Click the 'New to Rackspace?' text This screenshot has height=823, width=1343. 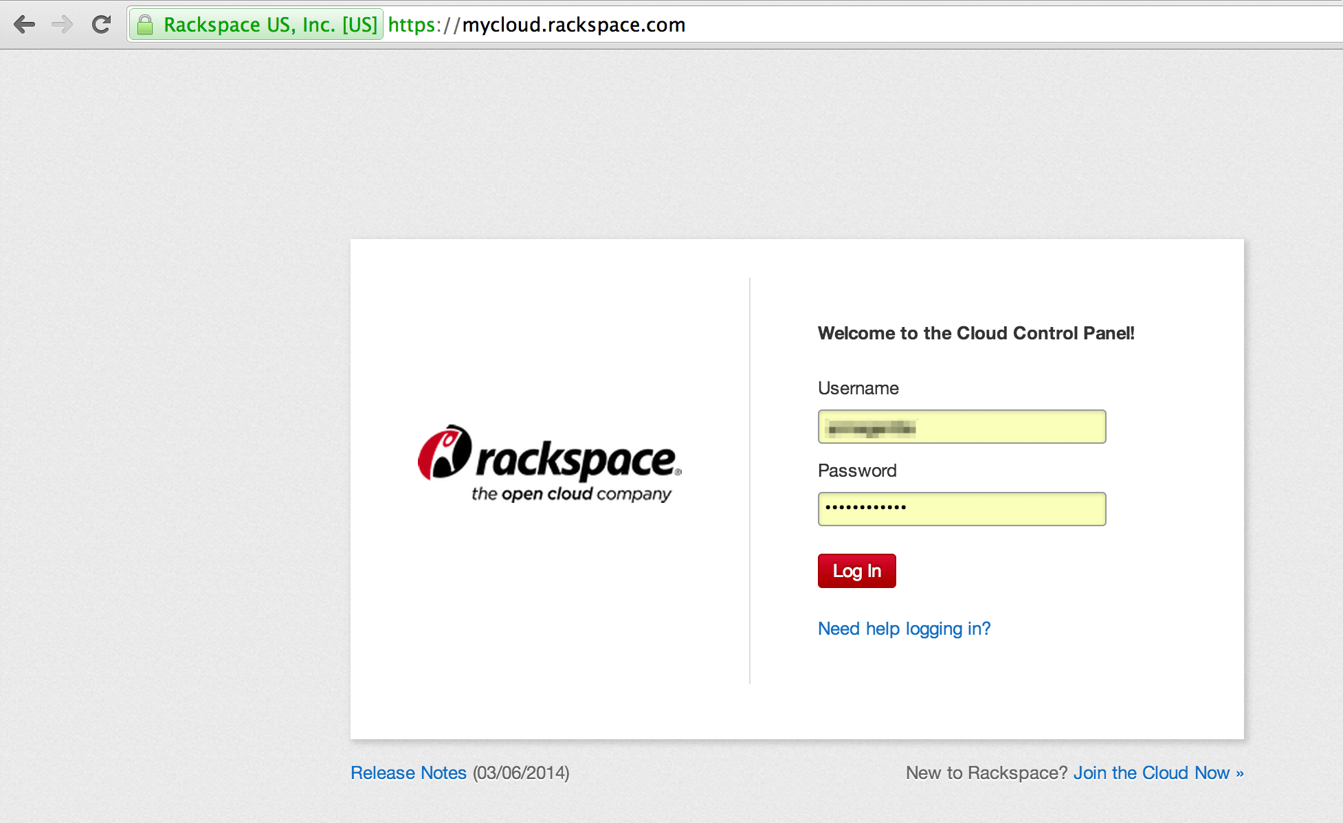(986, 773)
